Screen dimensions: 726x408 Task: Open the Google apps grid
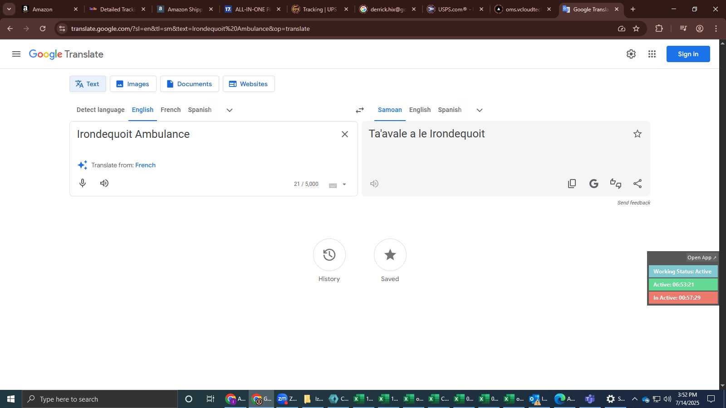(652, 54)
